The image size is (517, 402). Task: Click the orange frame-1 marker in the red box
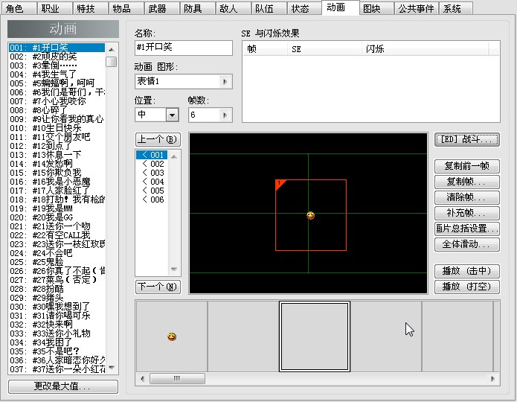tap(280, 184)
